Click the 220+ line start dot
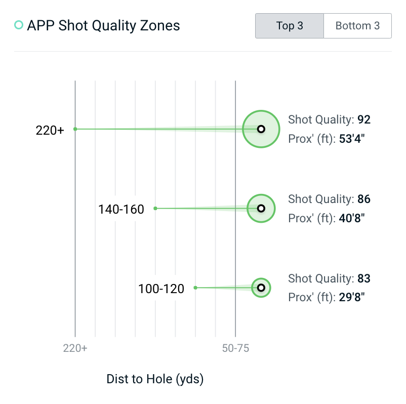Viewport: 406px width, 404px height. pos(75,129)
